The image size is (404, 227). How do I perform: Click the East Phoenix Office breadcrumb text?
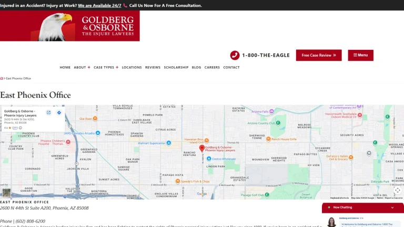pos(18,78)
